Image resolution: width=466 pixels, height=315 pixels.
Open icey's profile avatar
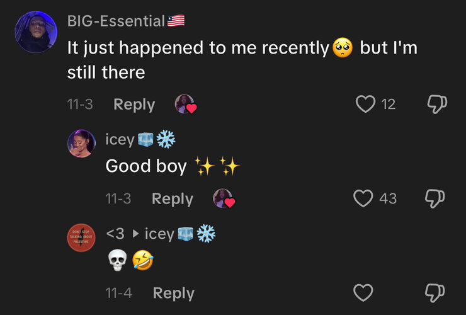pyautogui.click(x=81, y=144)
